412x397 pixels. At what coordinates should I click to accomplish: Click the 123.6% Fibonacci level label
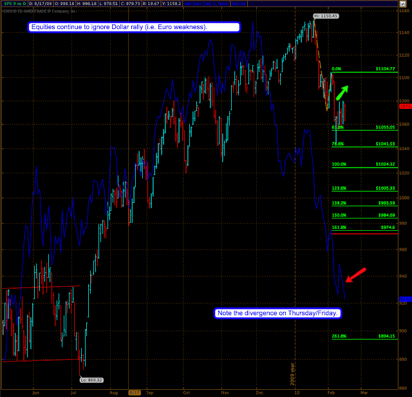point(339,188)
